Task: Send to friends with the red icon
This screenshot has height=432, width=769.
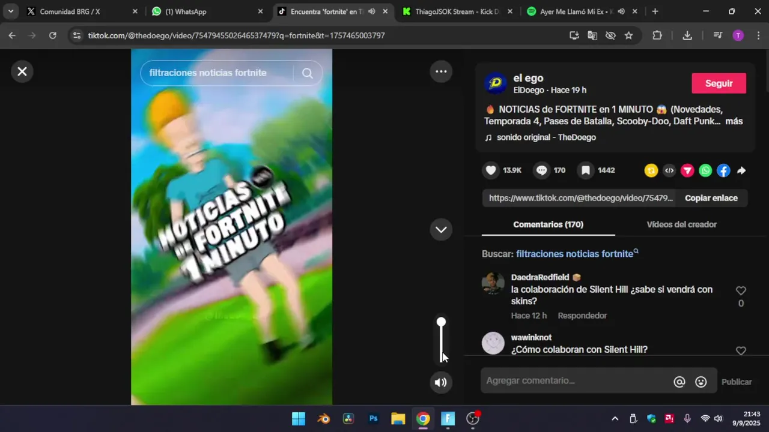Action: click(687, 170)
